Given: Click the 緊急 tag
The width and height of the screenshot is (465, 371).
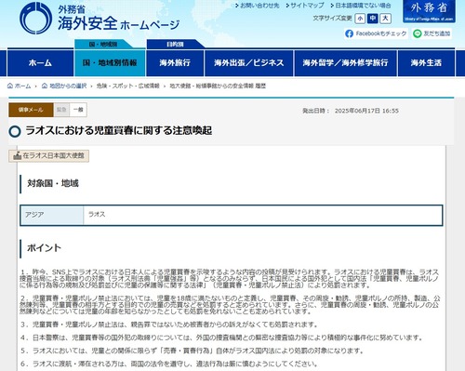Looking at the screenshot, I should 61,110.
